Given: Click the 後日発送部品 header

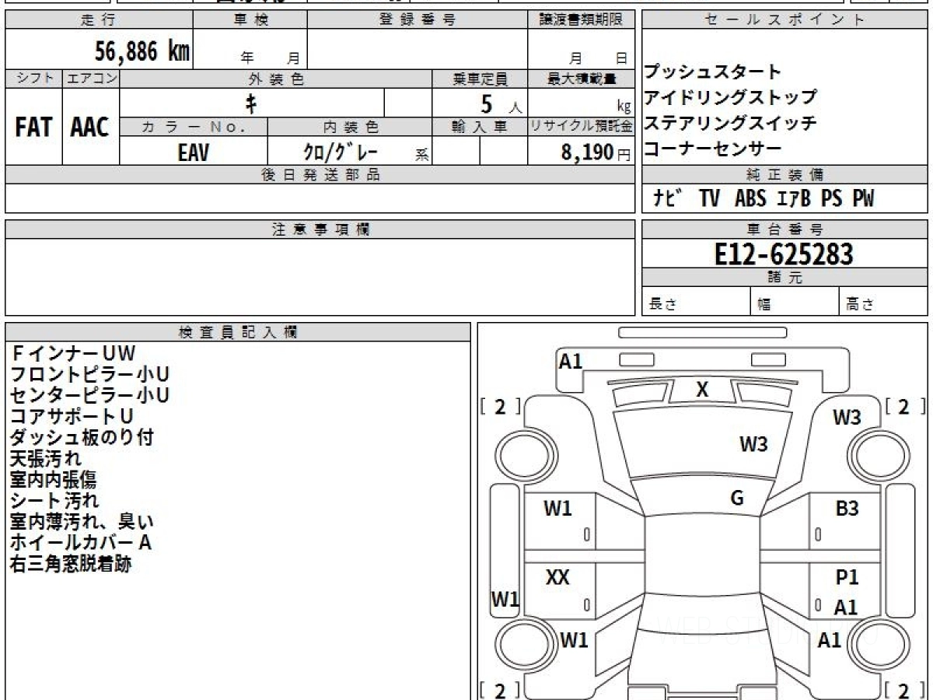Looking at the screenshot, I should click(x=320, y=175).
